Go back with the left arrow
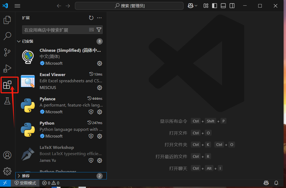The image size is (286, 188). coord(59,6)
